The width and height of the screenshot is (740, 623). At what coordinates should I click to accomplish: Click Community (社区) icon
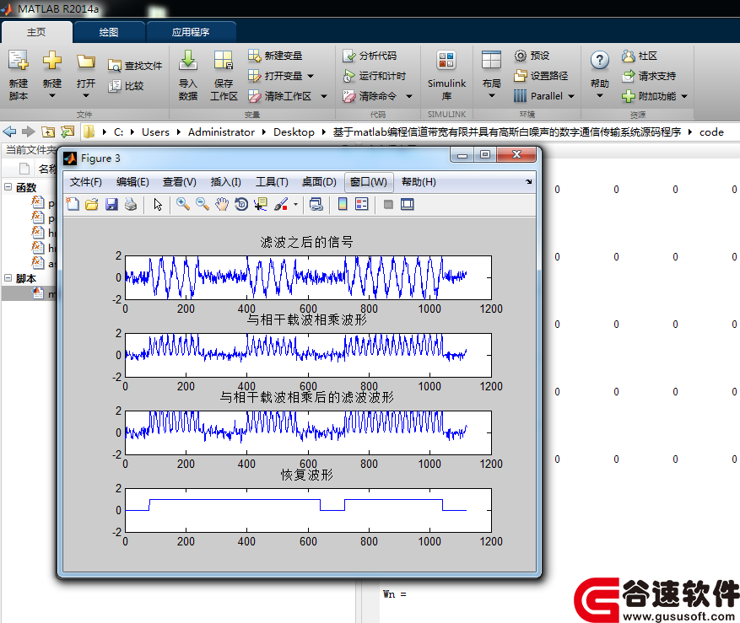[x=628, y=56]
